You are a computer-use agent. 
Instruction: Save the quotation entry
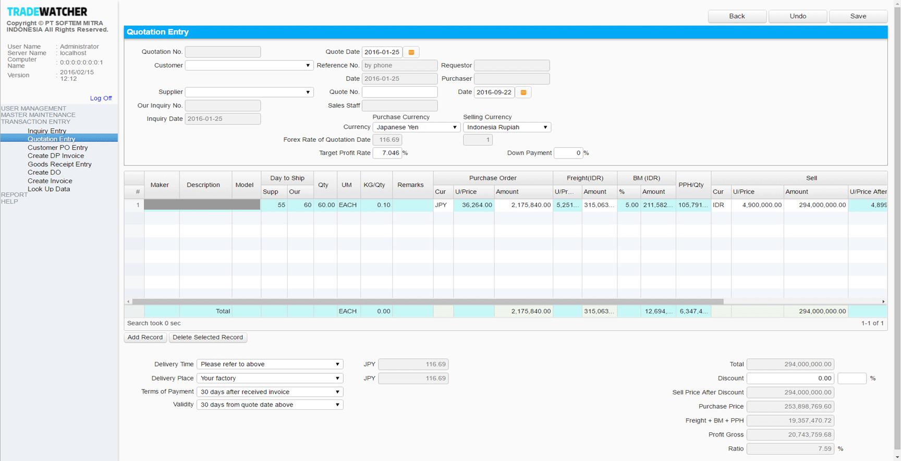(858, 16)
